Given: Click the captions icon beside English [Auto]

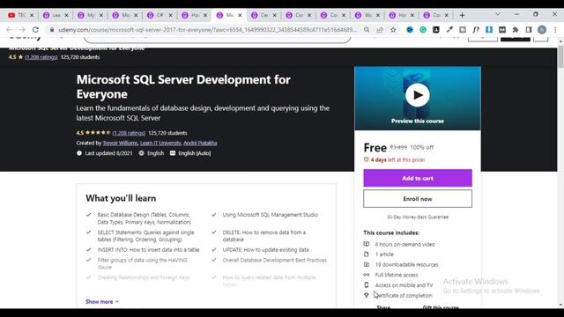Looking at the screenshot, I should [173, 153].
